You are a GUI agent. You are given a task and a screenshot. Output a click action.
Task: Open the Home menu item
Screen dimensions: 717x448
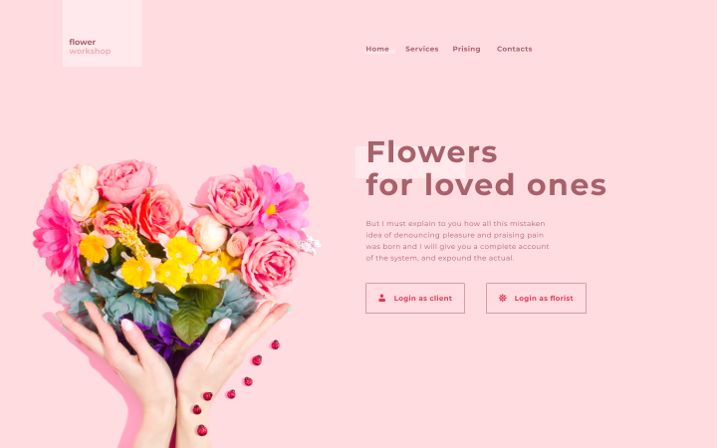click(x=377, y=49)
